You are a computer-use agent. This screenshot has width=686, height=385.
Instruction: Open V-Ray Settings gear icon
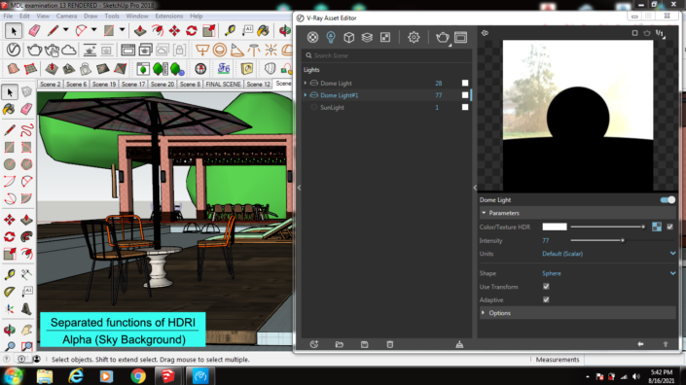click(x=414, y=37)
